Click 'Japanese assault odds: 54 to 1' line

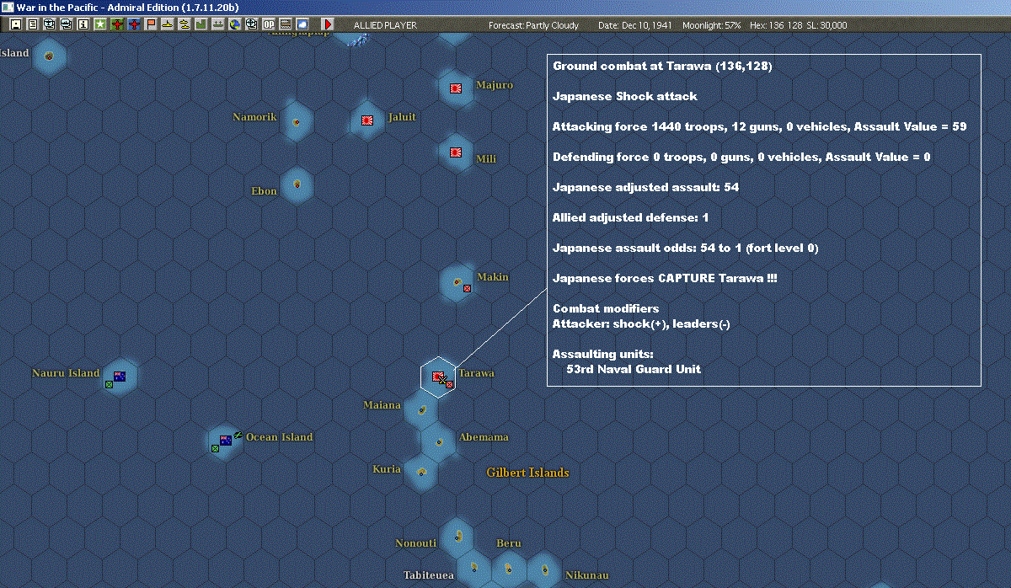click(x=685, y=249)
